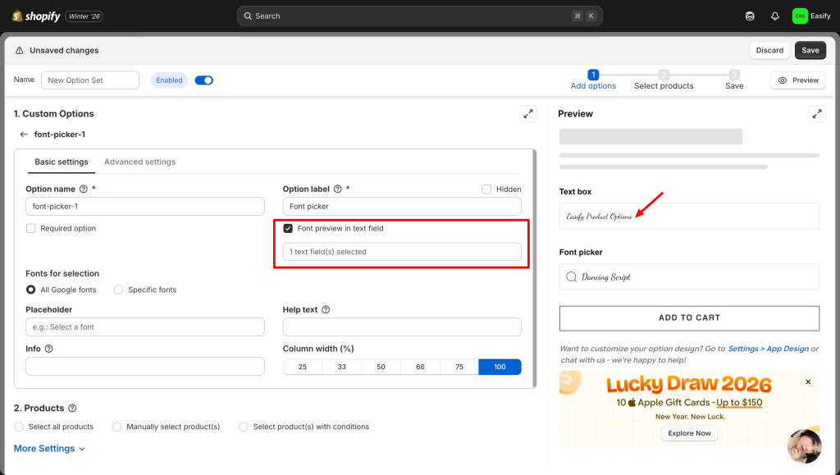Go back using the arrow beside font-picker-1
The image size is (840, 475).
[24, 135]
